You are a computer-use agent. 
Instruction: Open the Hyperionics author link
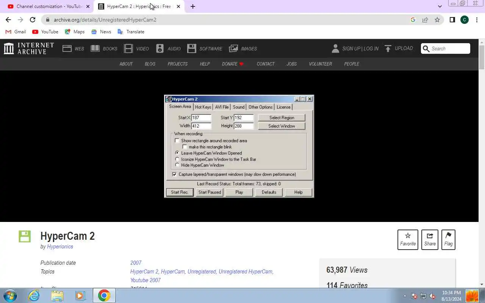point(60,247)
